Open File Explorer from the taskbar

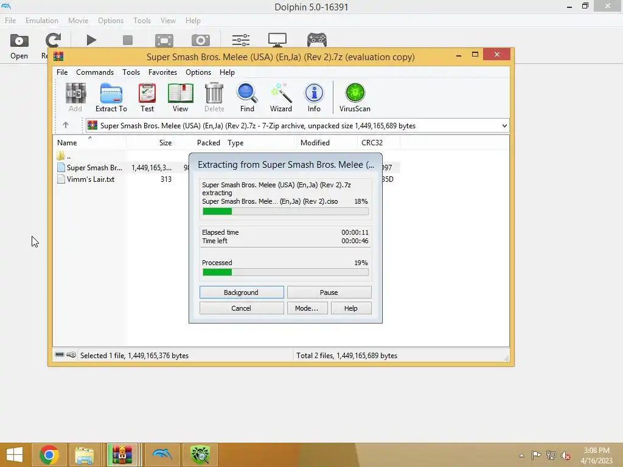[85, 455]
